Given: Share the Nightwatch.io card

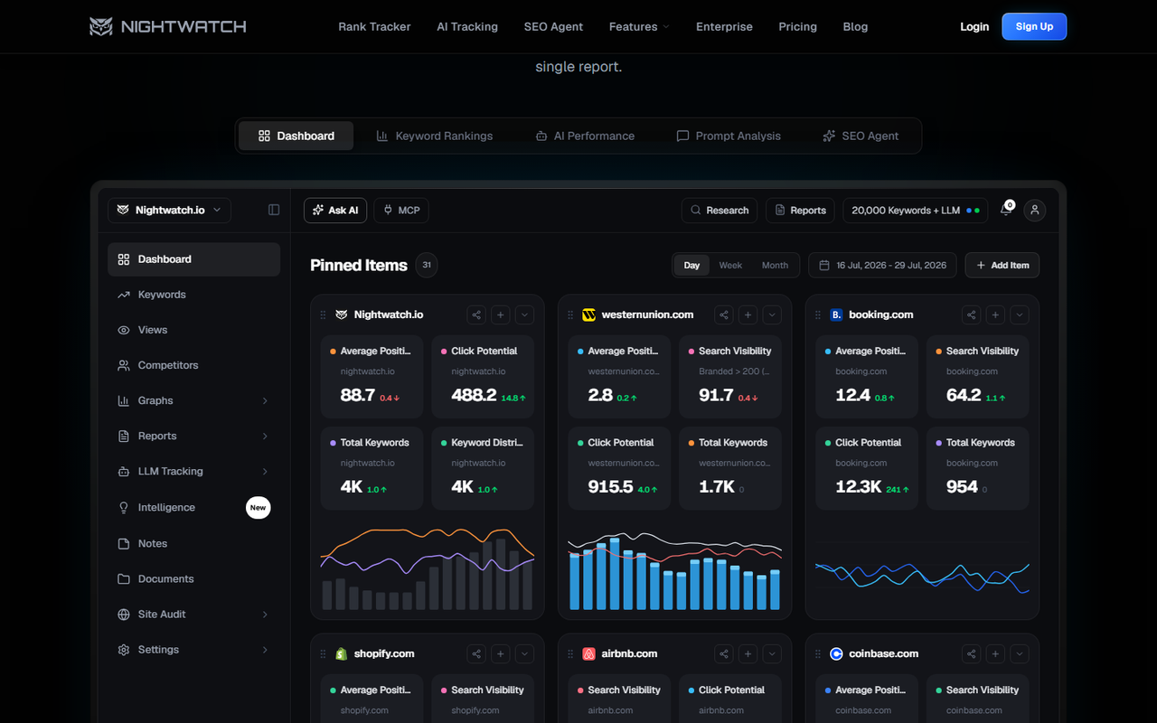Looking at the screenshot, I should [476, 315].
